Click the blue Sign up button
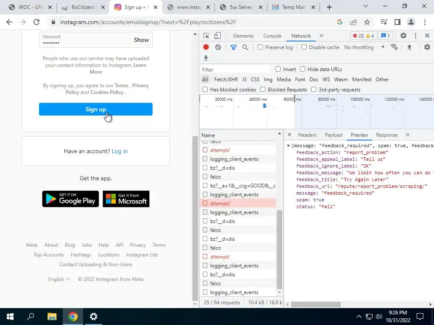This screenshot has width=434, height=325. coord(96,109)
